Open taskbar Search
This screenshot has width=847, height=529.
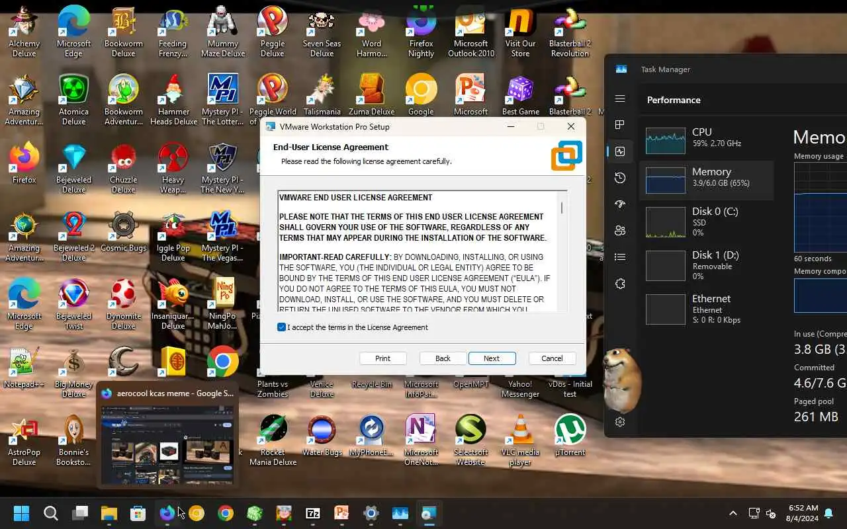51,513
